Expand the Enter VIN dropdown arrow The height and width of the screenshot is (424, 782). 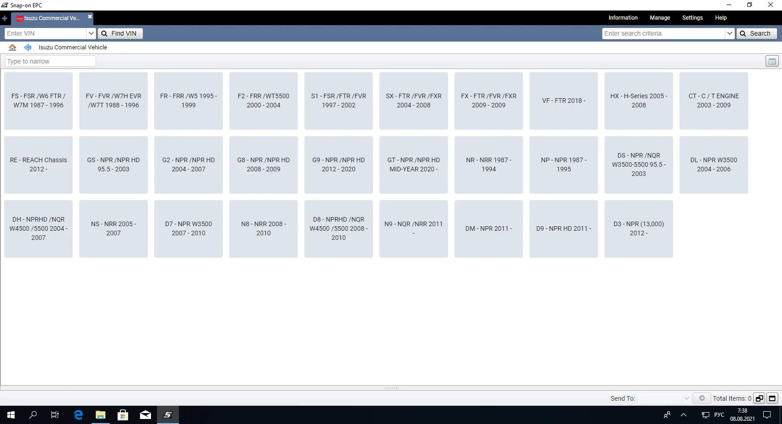(x=91, y=33)
